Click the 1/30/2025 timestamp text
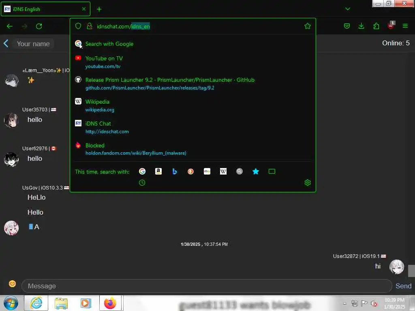The height and width of the screenshot is (311, 415). (204, 244)
